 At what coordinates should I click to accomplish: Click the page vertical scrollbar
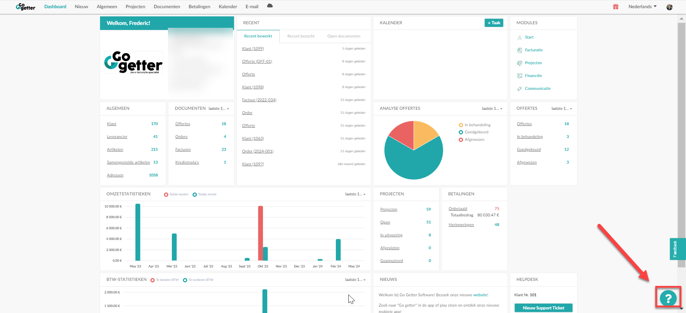pos(681,145)
